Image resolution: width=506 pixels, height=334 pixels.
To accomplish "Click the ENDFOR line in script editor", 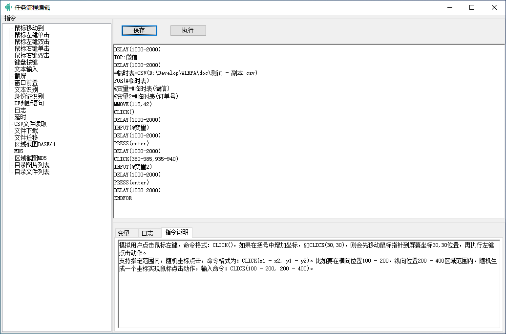I will [123, 199].
